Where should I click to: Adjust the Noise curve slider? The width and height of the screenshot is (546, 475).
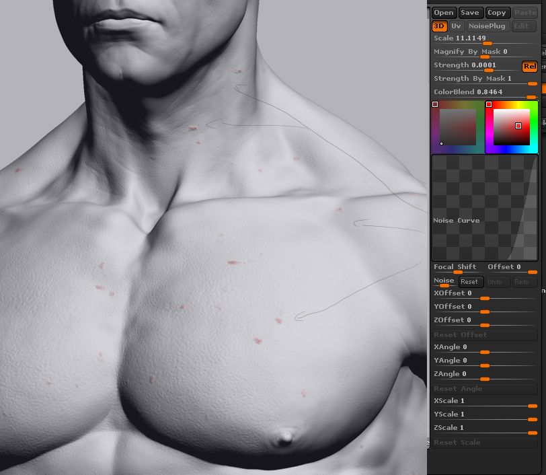[x=444, y=282]
